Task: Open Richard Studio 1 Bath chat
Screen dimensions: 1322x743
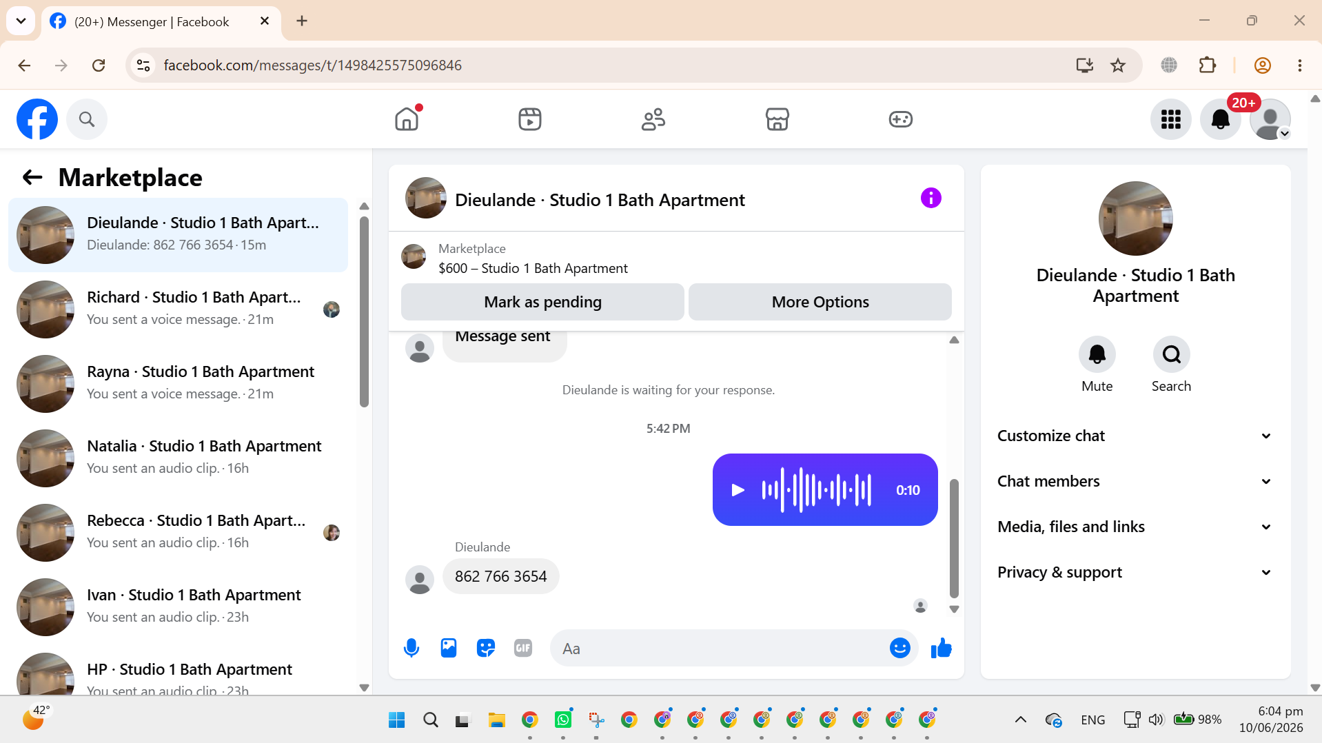Action: (178, 309)
